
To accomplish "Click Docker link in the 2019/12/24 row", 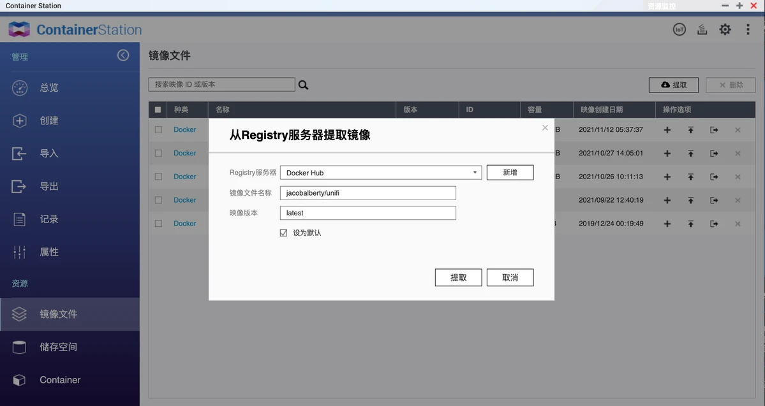I will (185, 223).
